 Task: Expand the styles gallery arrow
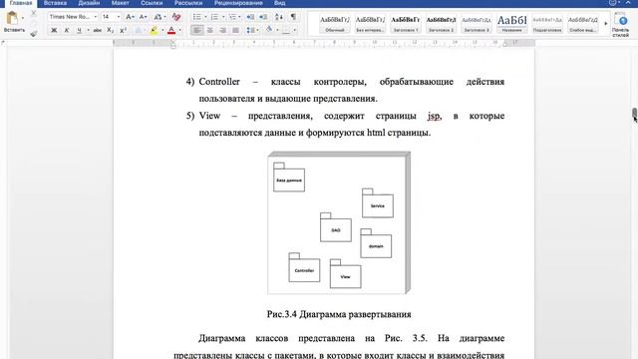pyautogui.click(x=605, y=23)
